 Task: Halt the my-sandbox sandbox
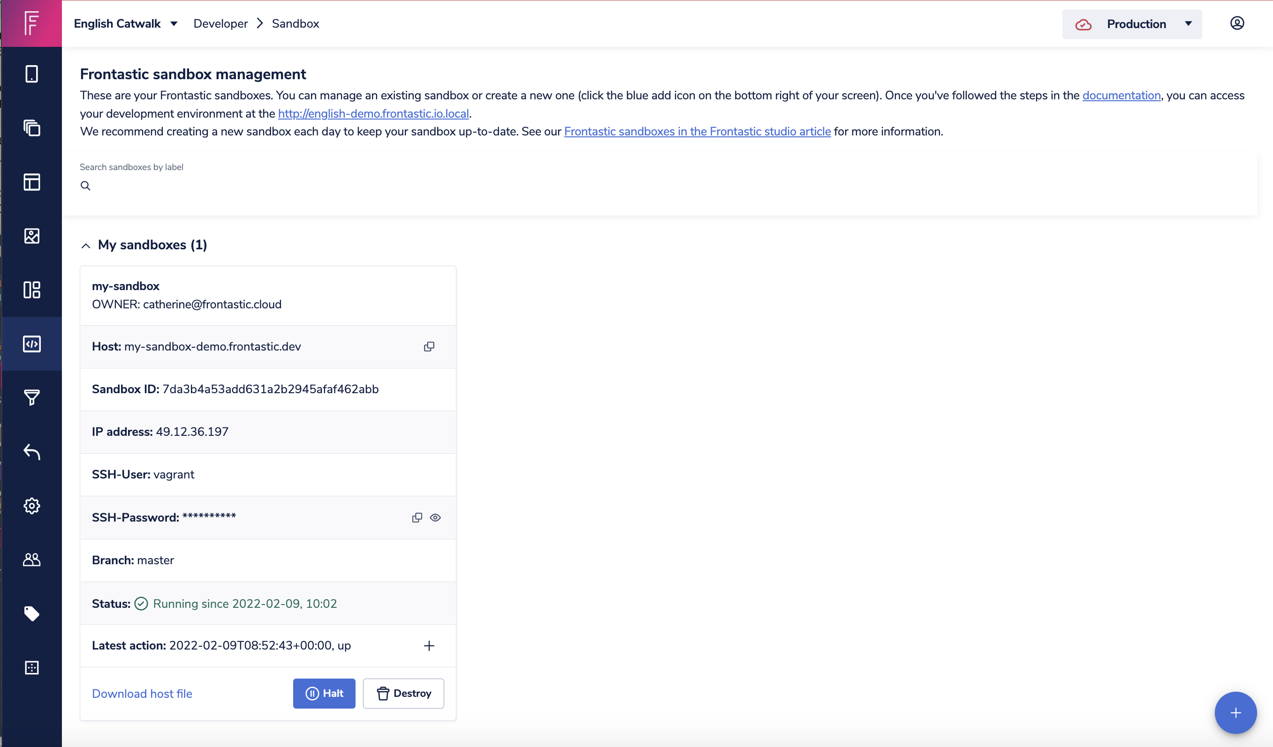(x=324, y=694)
